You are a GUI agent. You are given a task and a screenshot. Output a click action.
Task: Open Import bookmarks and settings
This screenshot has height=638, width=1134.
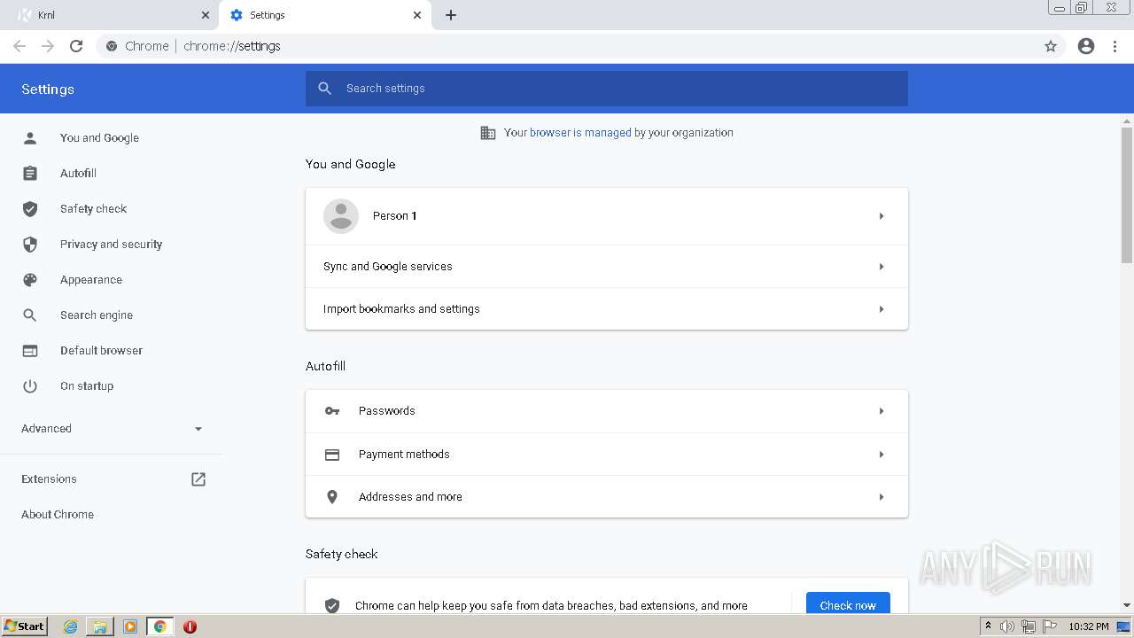(x=607, y=309)
